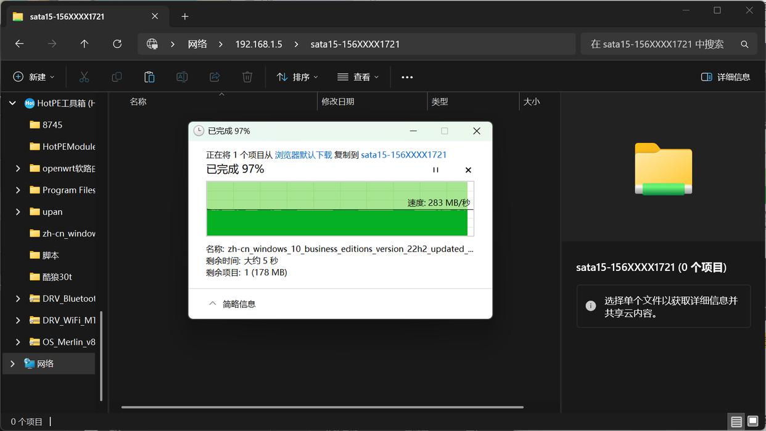Pause the file copy operation

[435, 170]
